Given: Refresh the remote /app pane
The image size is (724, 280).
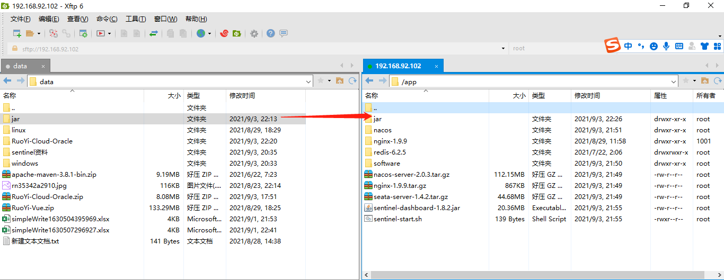Looking at the screenshot, I should (718, 81).
